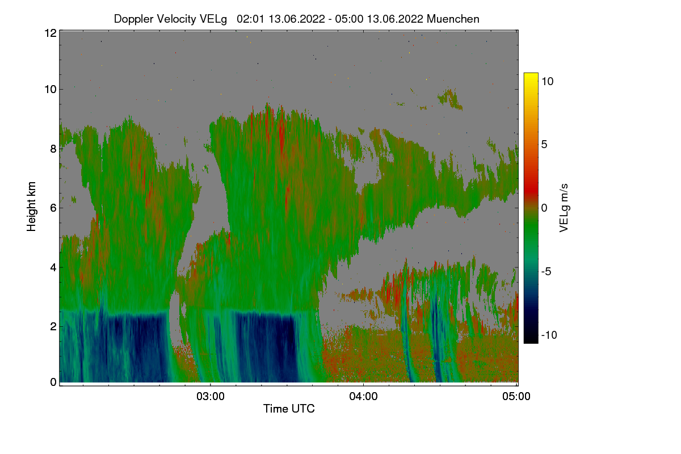681x454 pixels.
Task: Click the height axis tick label '6'
Action: [x=53, y=208]
